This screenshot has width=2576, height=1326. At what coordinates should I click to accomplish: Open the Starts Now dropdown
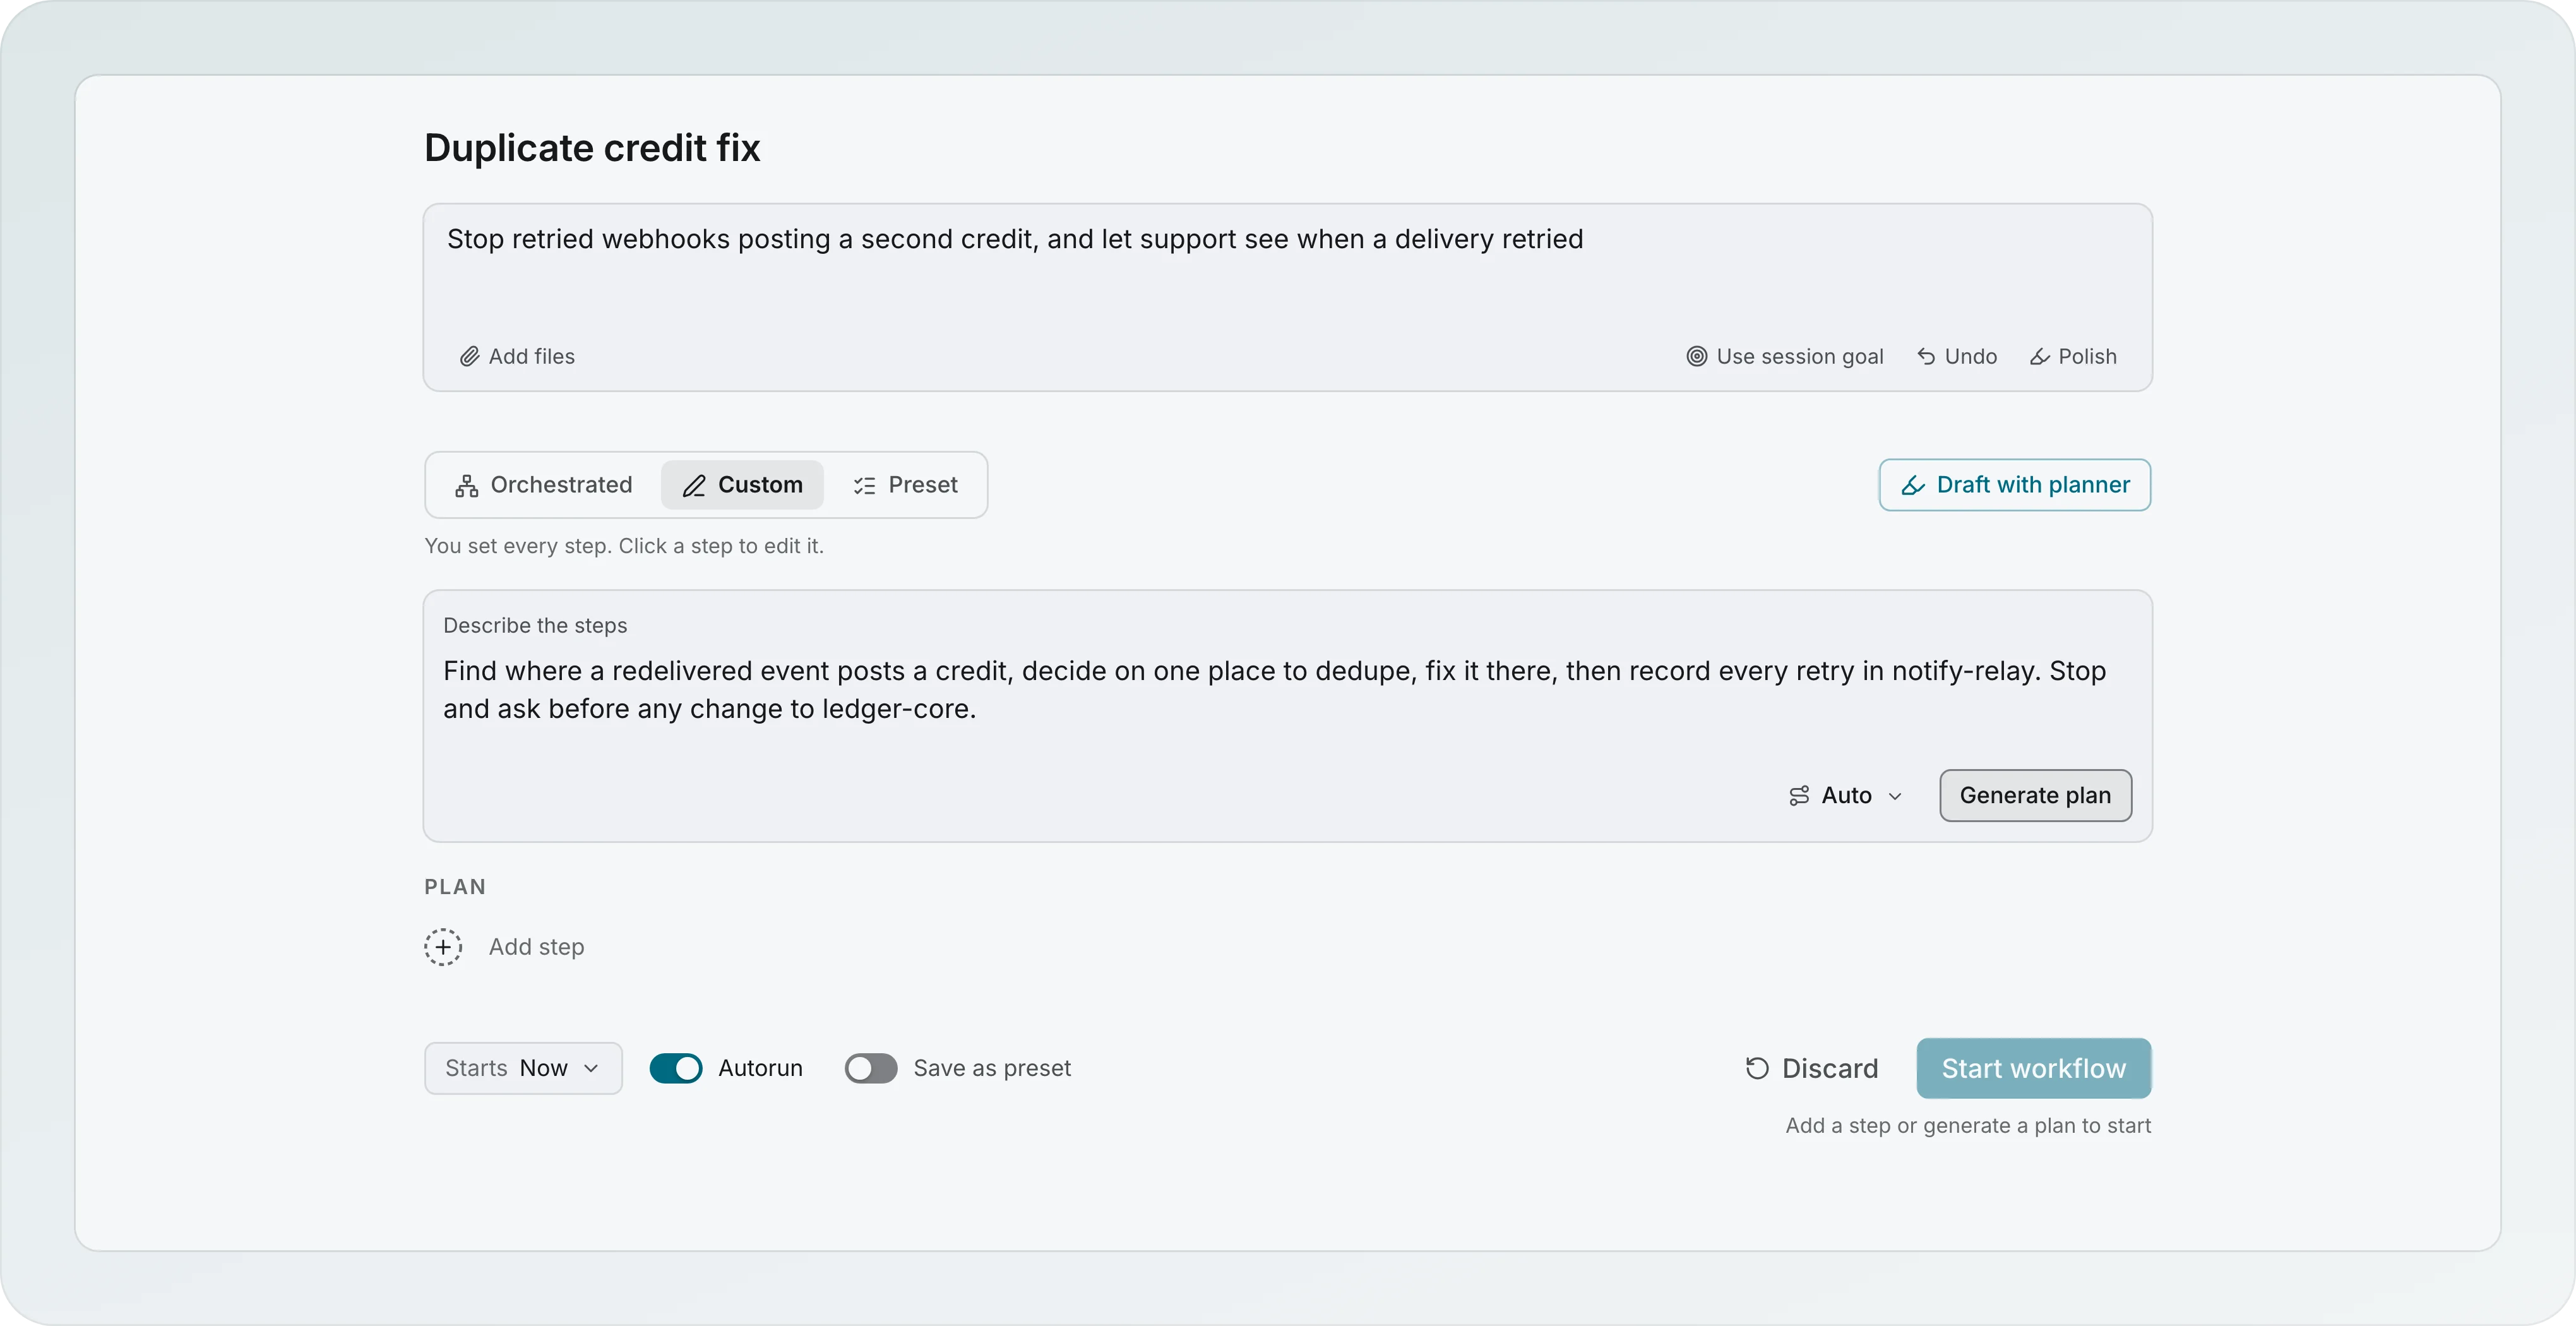tap(523, 1068)
